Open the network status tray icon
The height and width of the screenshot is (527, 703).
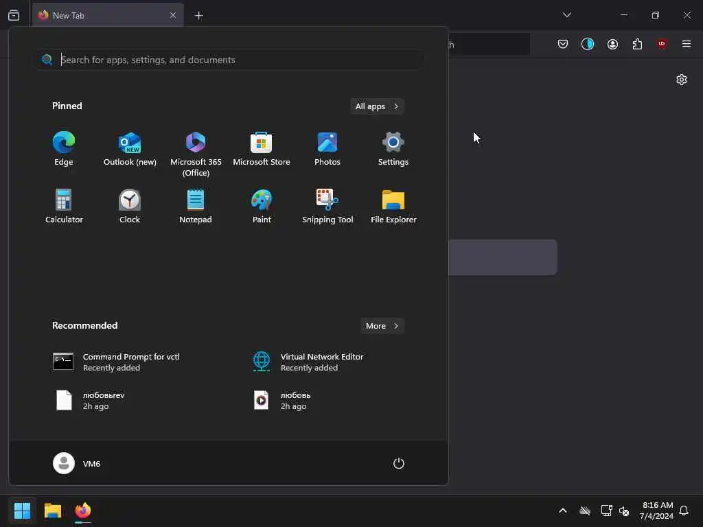click(x=607, y=511)
